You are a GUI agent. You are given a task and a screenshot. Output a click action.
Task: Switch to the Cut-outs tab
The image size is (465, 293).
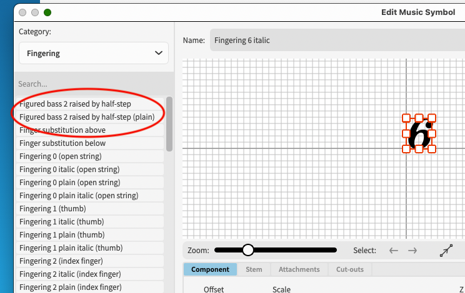(350, 269)
